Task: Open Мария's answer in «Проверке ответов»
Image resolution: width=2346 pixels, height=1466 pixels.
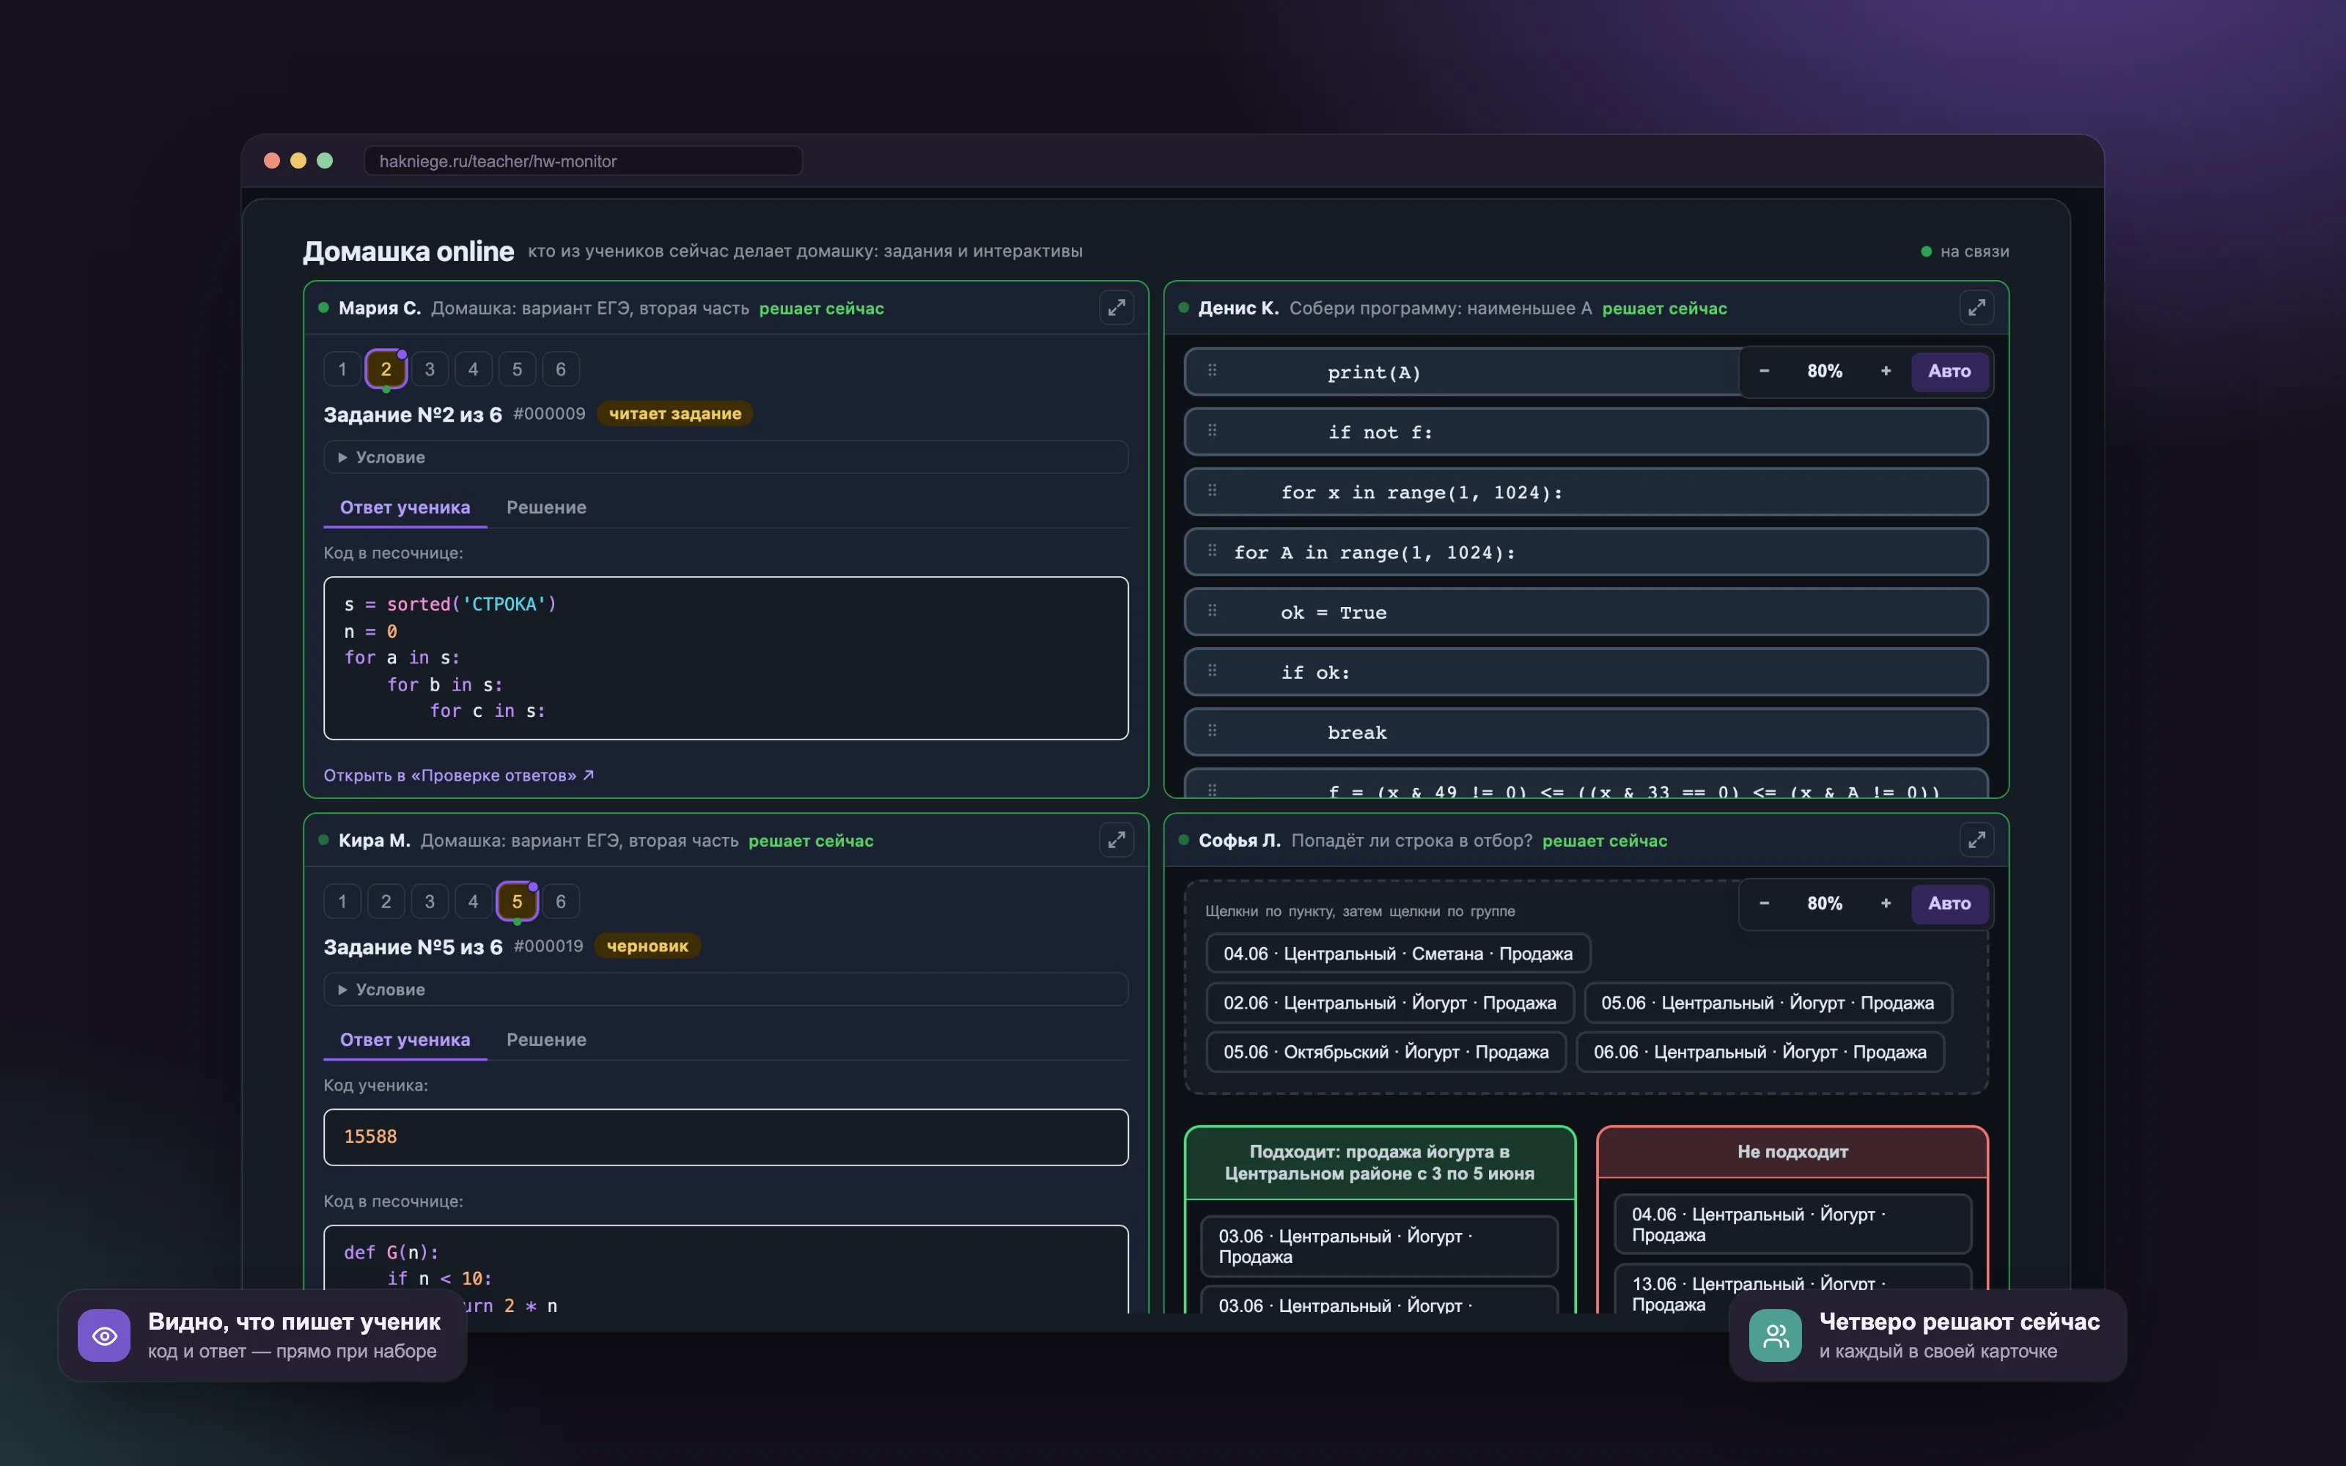Action: coord(458,776)
